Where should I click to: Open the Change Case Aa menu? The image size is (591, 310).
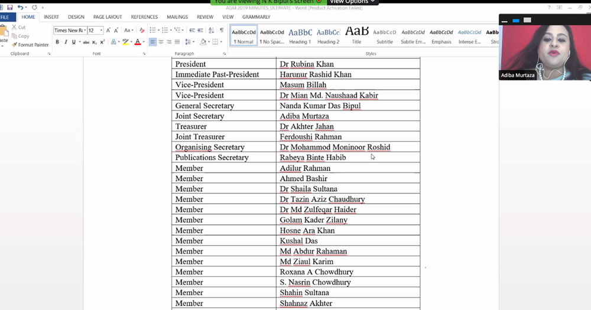[128, 30]
